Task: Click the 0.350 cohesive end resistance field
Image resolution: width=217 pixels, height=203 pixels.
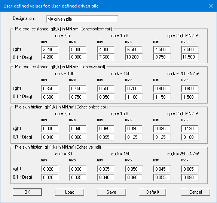Action: [50, 89]
